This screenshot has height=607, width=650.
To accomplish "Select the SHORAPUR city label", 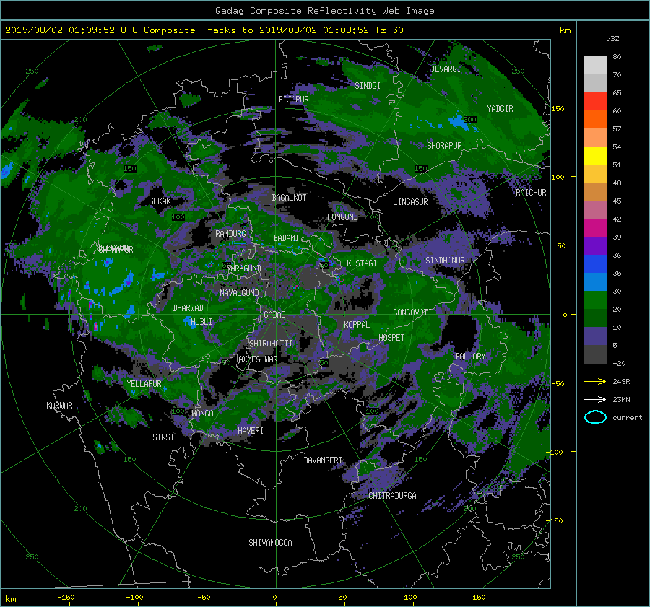I will (x=444, y=146).
